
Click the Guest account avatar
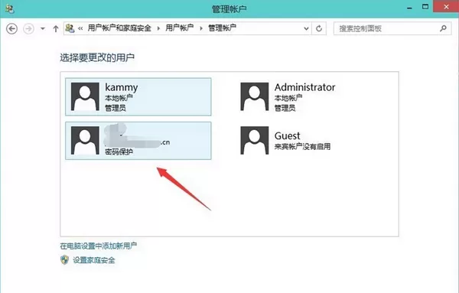255,141
